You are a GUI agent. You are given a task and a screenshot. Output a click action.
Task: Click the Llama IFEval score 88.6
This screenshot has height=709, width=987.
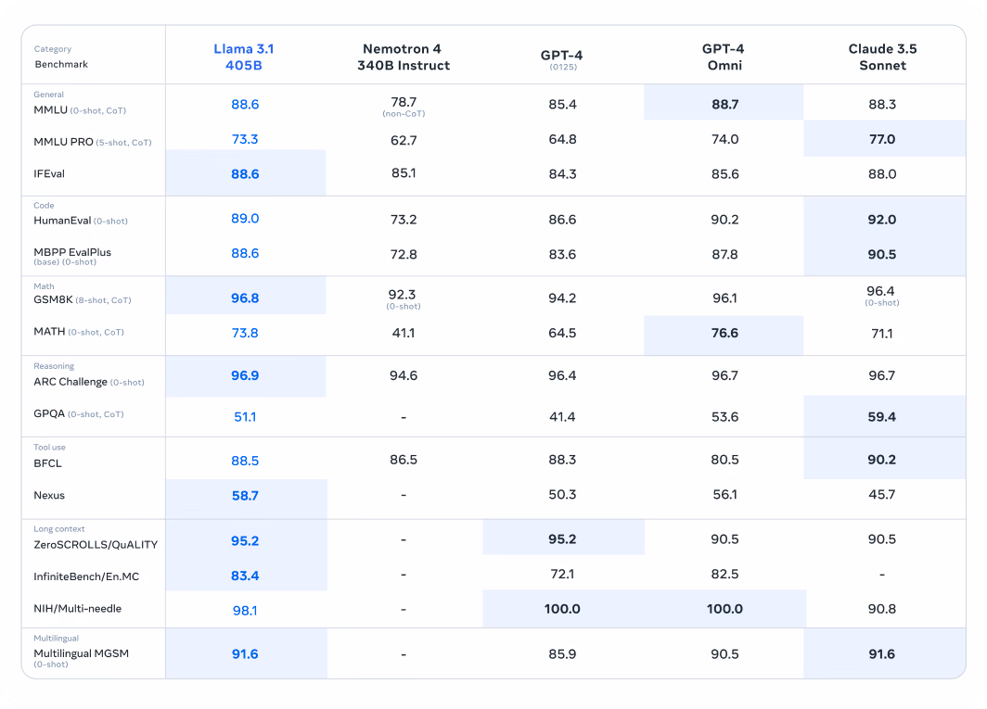click(x=245, y=174)
